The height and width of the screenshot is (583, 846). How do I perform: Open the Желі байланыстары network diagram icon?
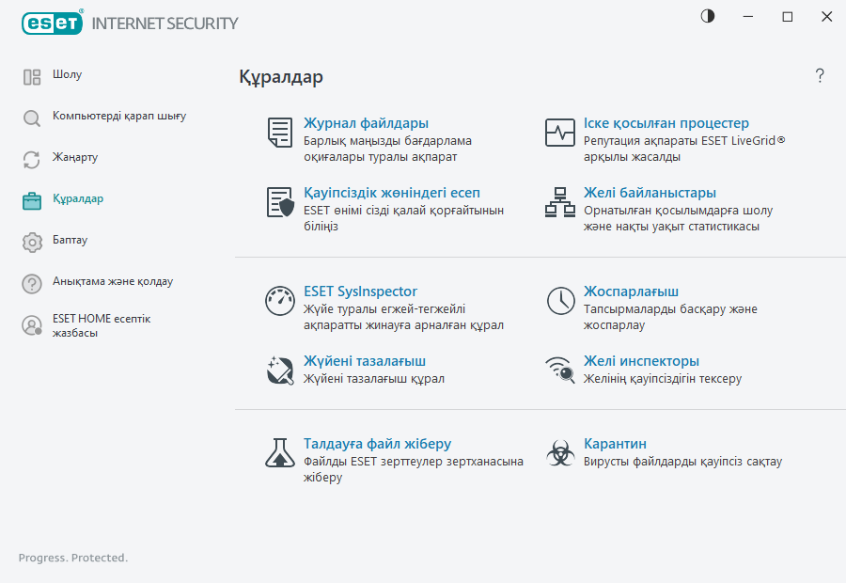pyautogui.click(x=559, y=204)
